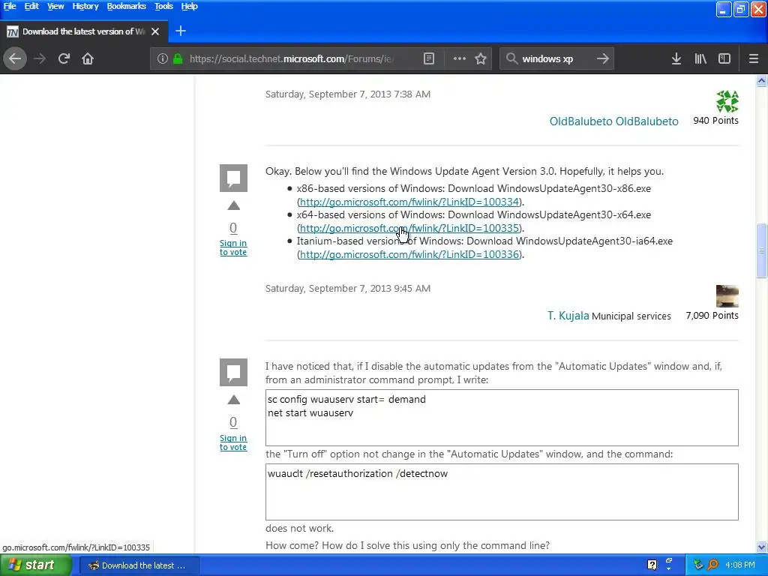Click the search magnifier icon

[511, 58]
